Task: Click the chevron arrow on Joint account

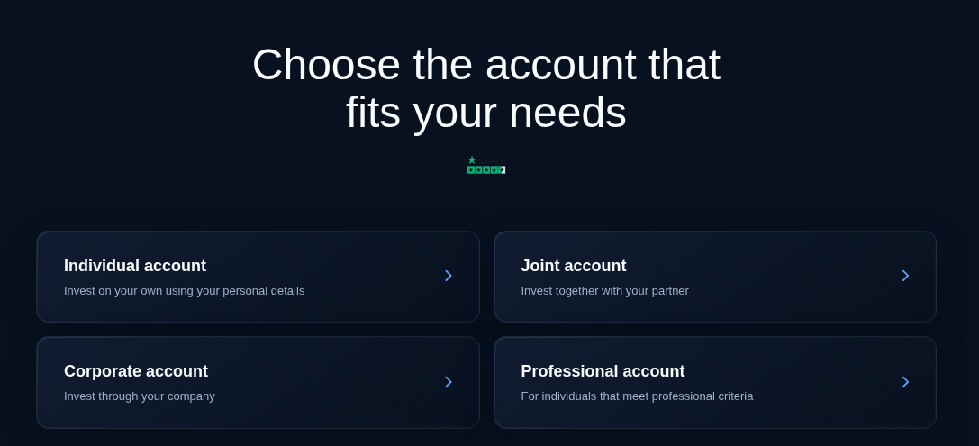Action: pos(905,276)
